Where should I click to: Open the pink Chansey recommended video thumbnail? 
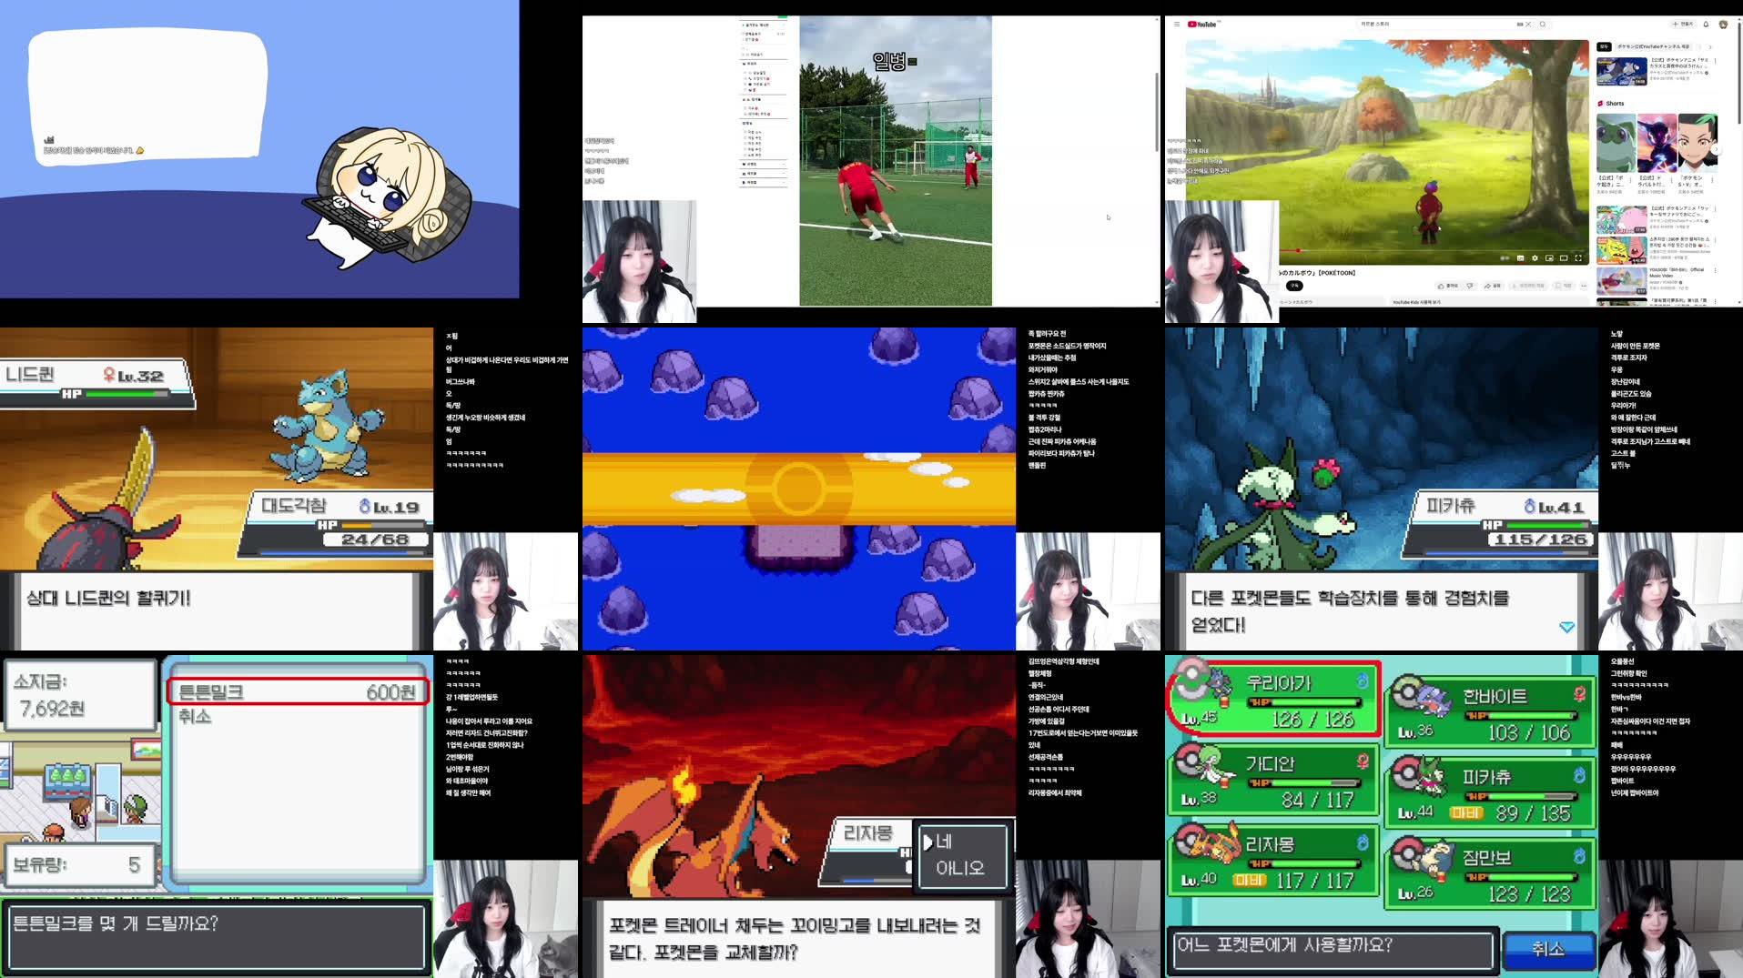(1621, 219)
